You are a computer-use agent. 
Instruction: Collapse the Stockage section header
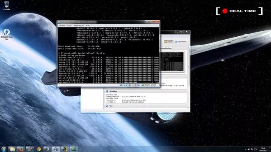pos(146,91)
